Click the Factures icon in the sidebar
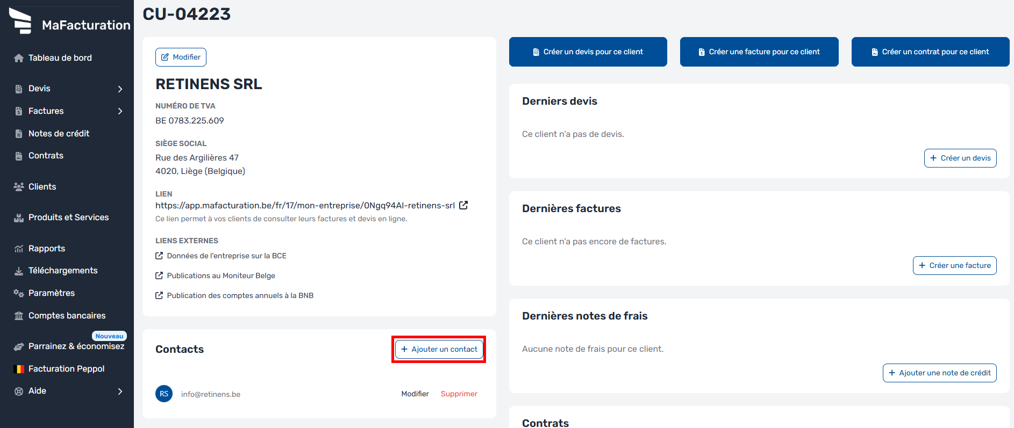The height and width of the screenshot is (428, 1014). coord(19,111)
